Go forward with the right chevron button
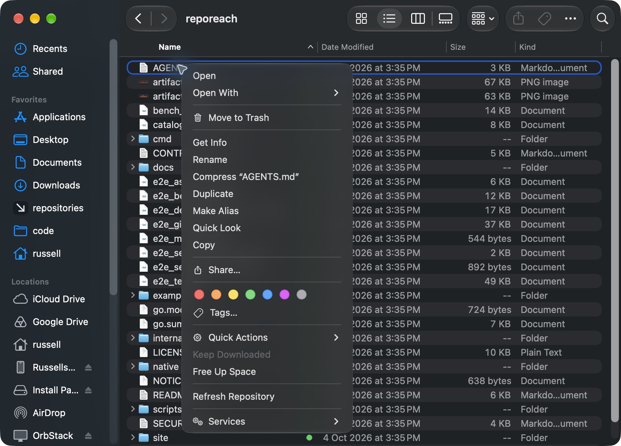Viewport: 621px width, 446px height. point(164,18)
